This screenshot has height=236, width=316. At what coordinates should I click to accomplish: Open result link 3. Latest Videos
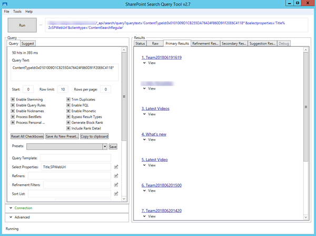[155, 109]
